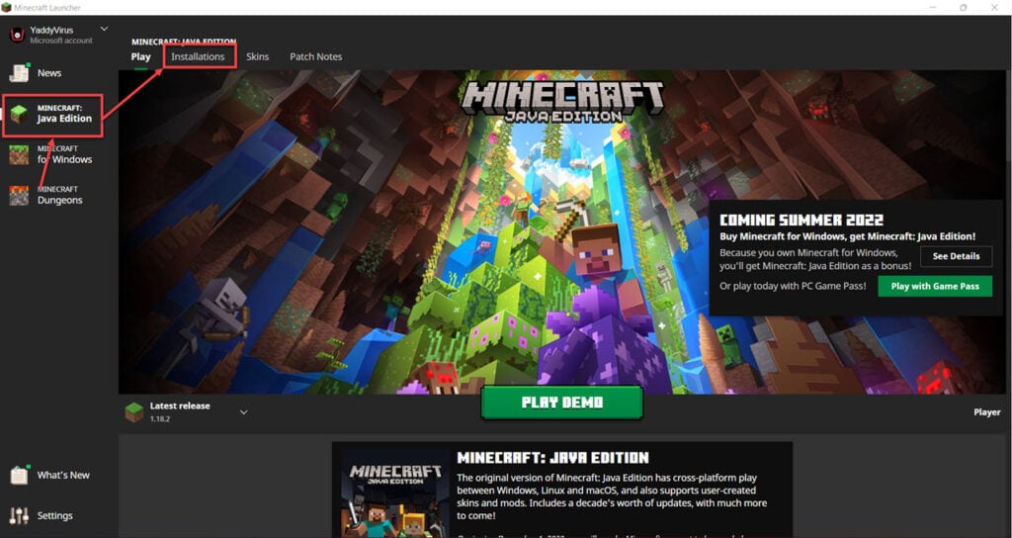The height and width of the screenshot is (538, 1012).
Task: Expand the account dropdown chevron
Action: [104, 29]
